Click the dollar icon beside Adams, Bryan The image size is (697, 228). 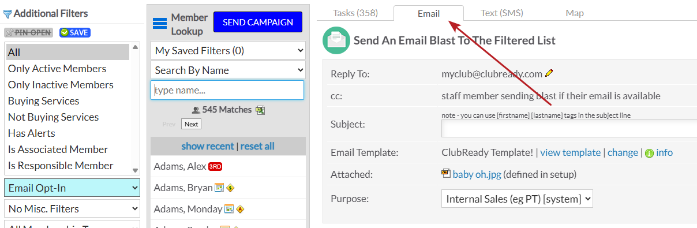(230, 188)
